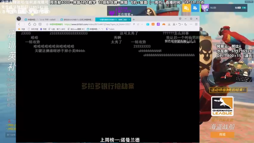Bookmark this page with the star icon
The image size is (254, 143).
click(47, 24)
